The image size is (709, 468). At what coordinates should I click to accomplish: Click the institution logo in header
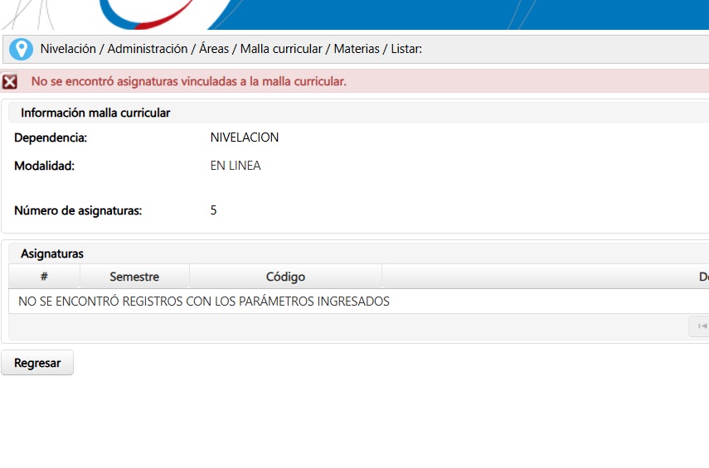[166, 14]
